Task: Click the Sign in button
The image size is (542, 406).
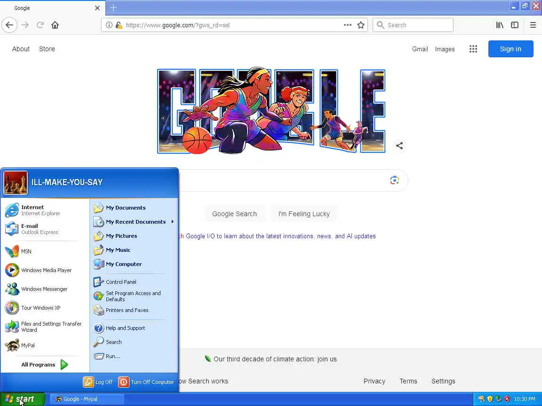Action: coord(510,49)
